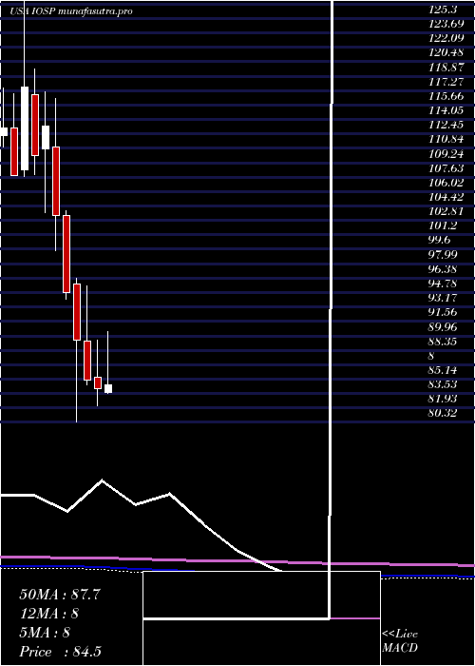This screenshot has height=666, width=475.
Task: Click the 115.66 price axis label
Action: pos(446,97)
